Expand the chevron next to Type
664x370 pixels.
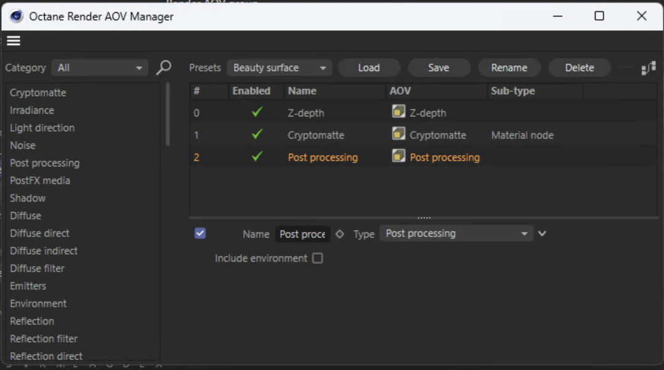click(542, 234)
